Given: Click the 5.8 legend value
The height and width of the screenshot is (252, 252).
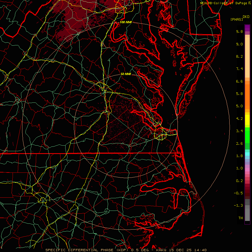Looking at the screenshot, I should 239,94.
